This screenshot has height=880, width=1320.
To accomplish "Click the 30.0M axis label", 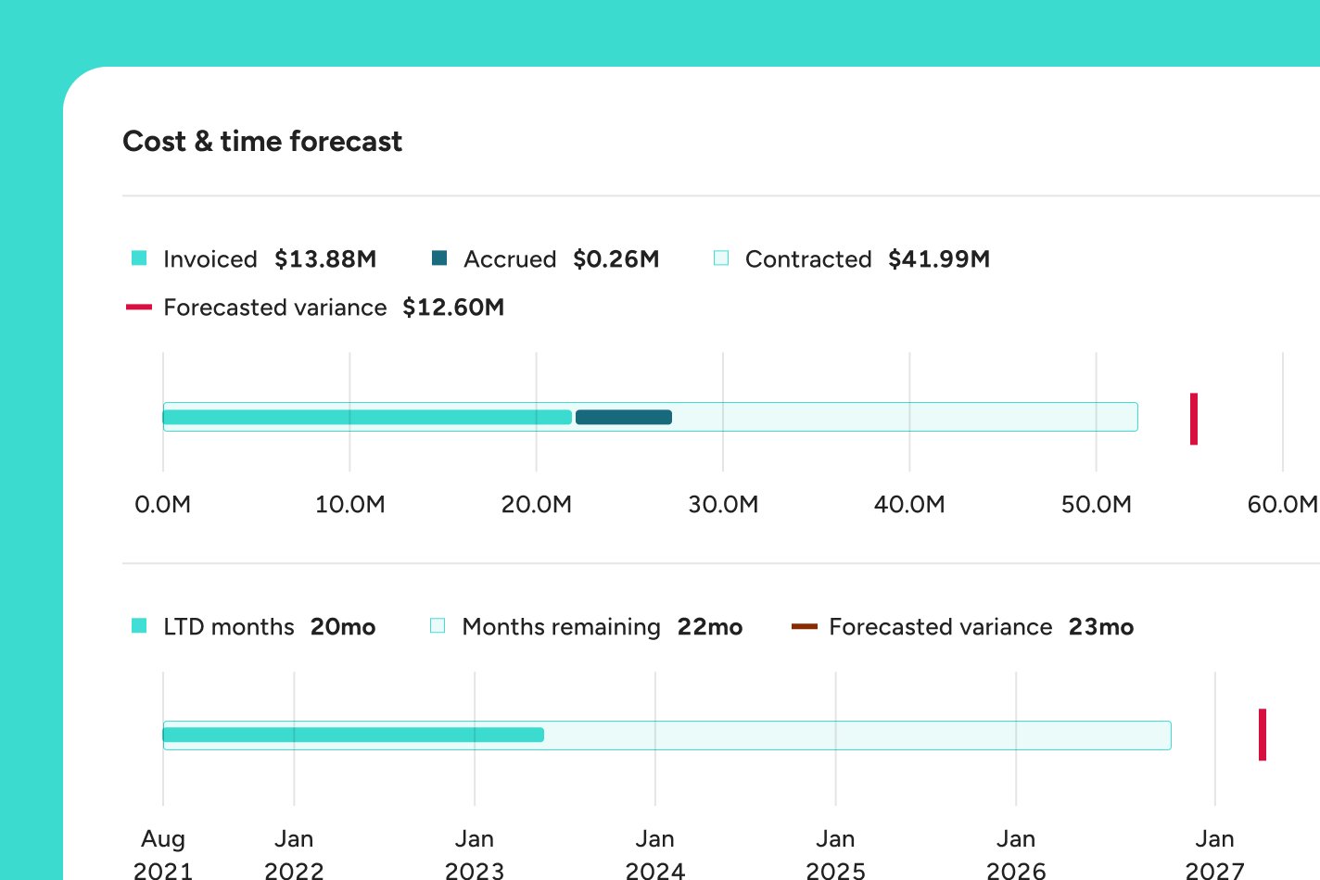I will click(x=723, y=505).
